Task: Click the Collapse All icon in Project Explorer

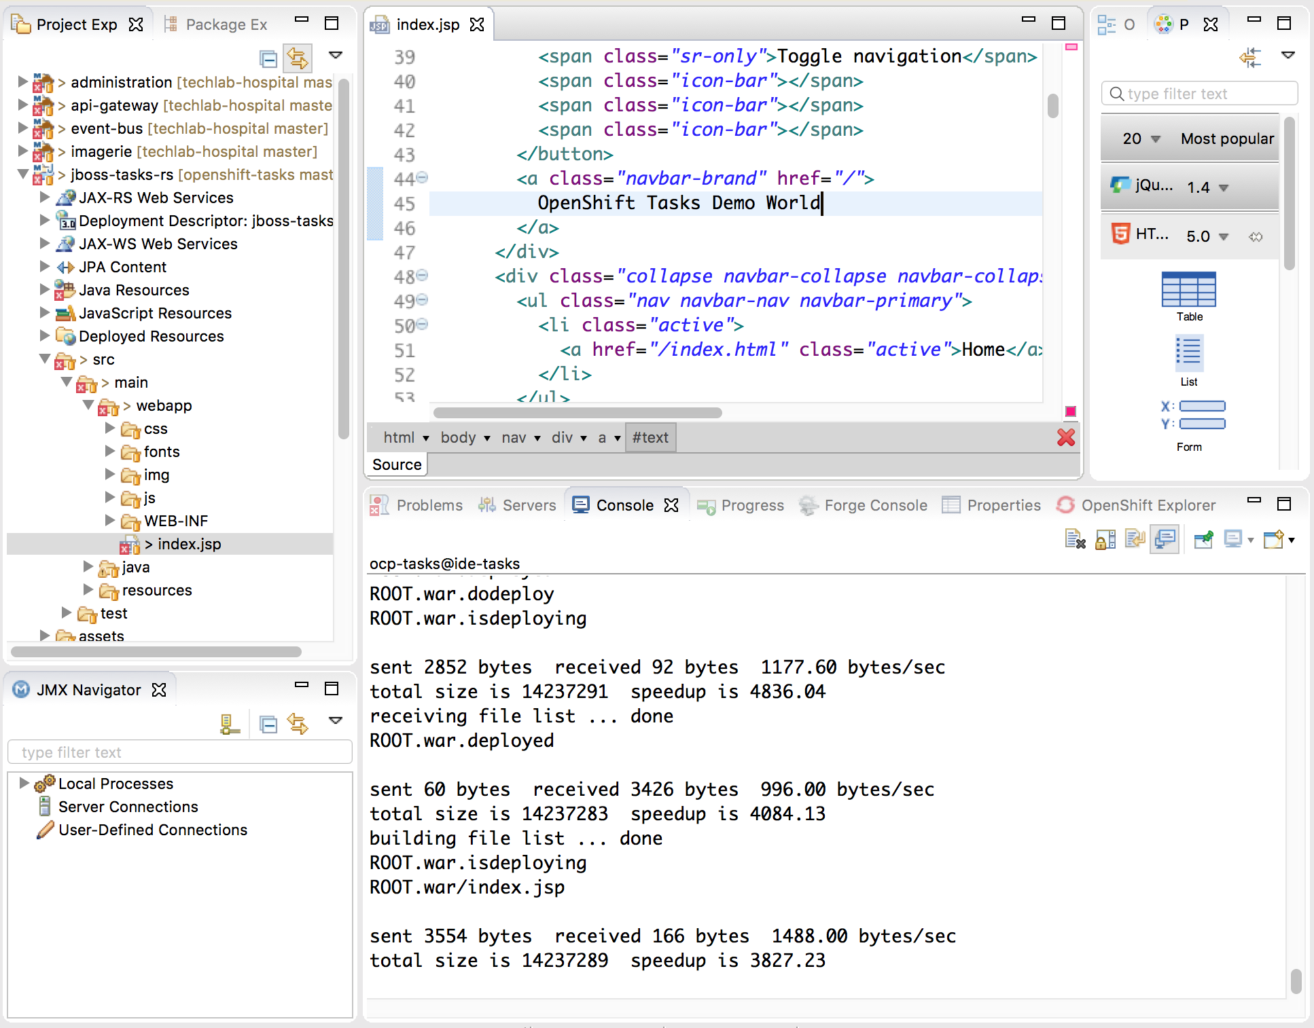Action: 268,59
